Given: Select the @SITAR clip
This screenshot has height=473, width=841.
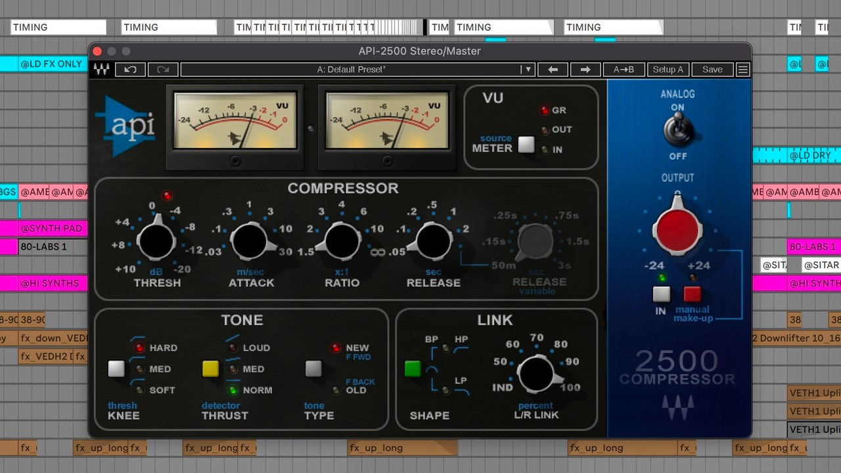Looking at the screenshot, I should tap(821, 265).
